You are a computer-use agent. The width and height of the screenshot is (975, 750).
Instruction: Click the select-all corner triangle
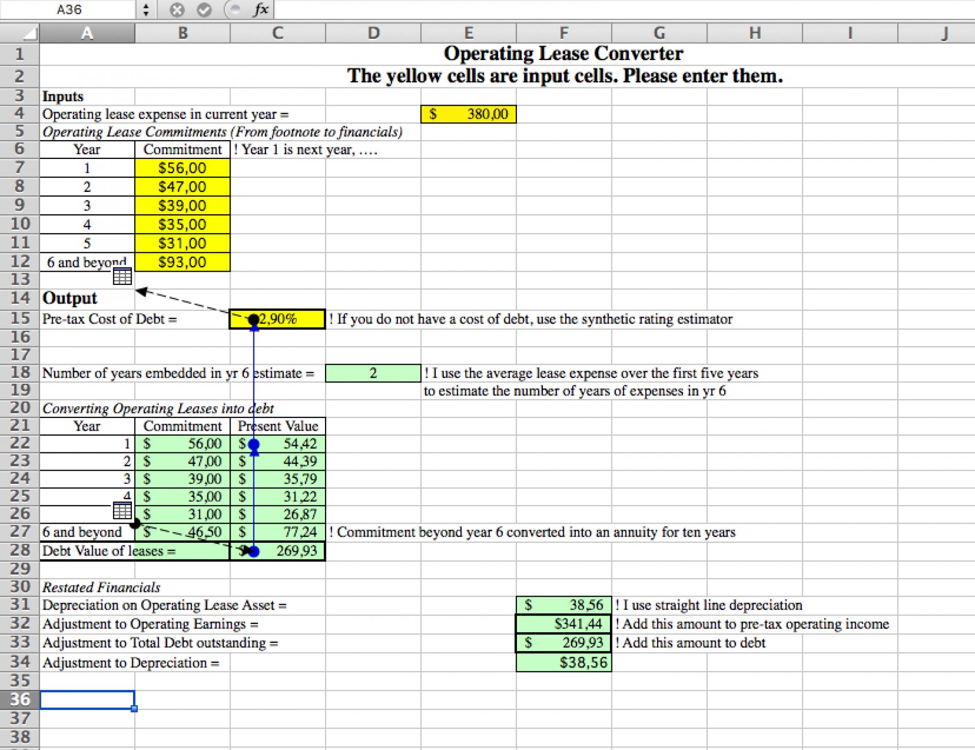coord(29,34)
